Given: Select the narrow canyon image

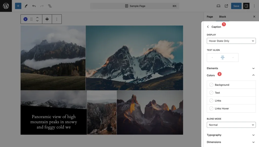Looking at the screenshot, I should click(102, 112).
